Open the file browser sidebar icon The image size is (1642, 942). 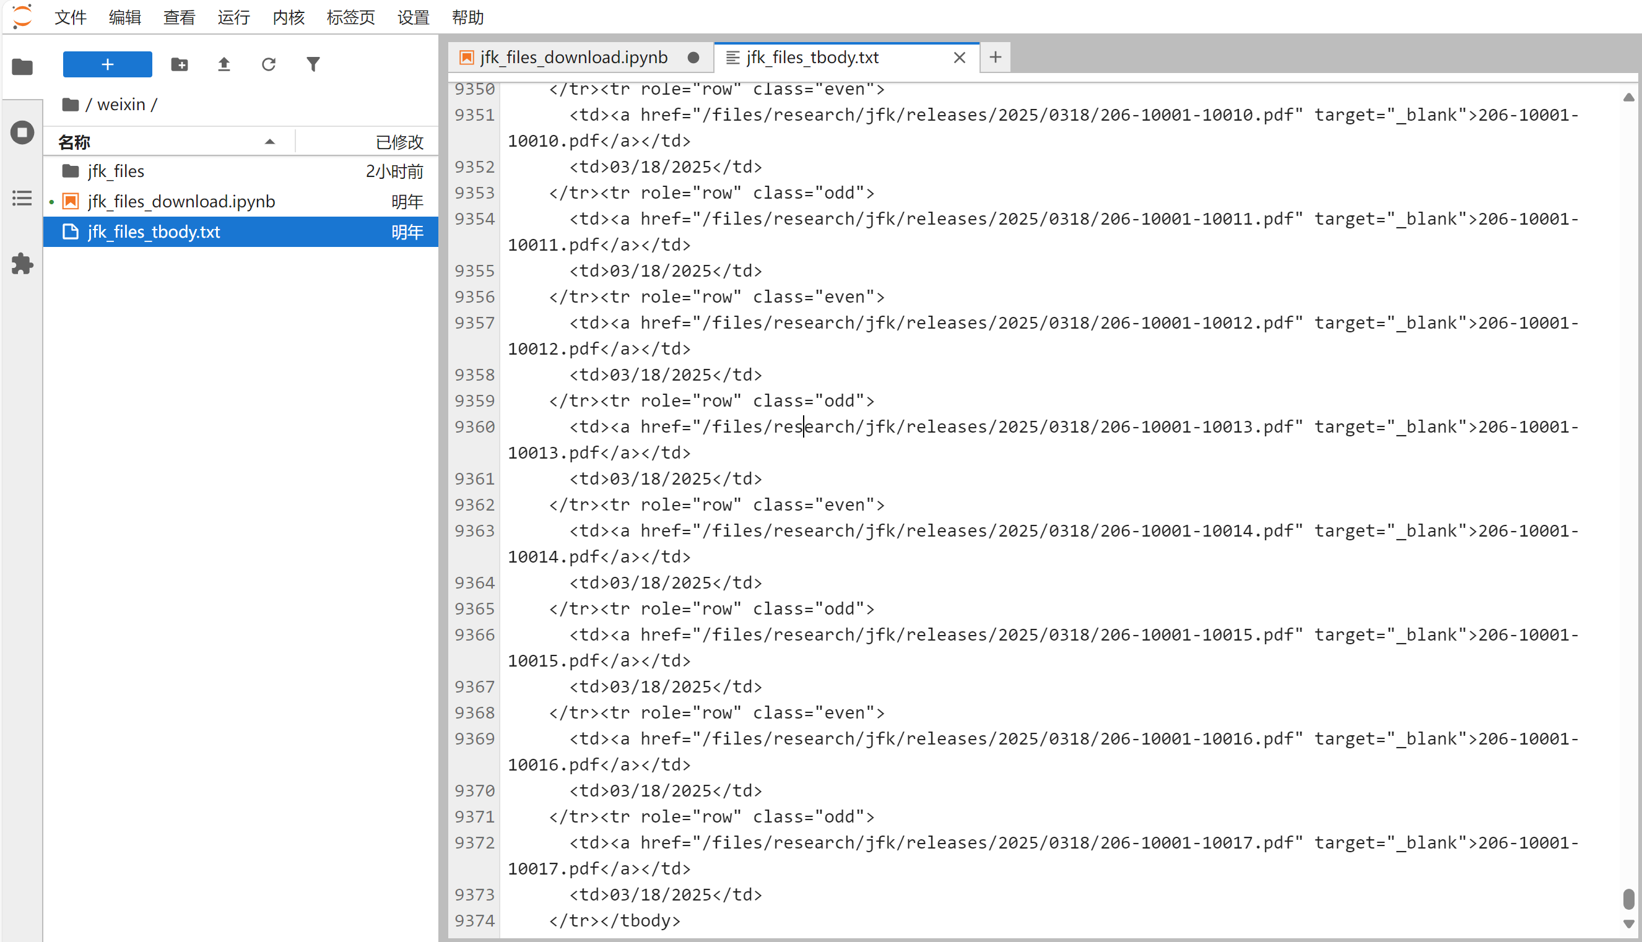22,67
